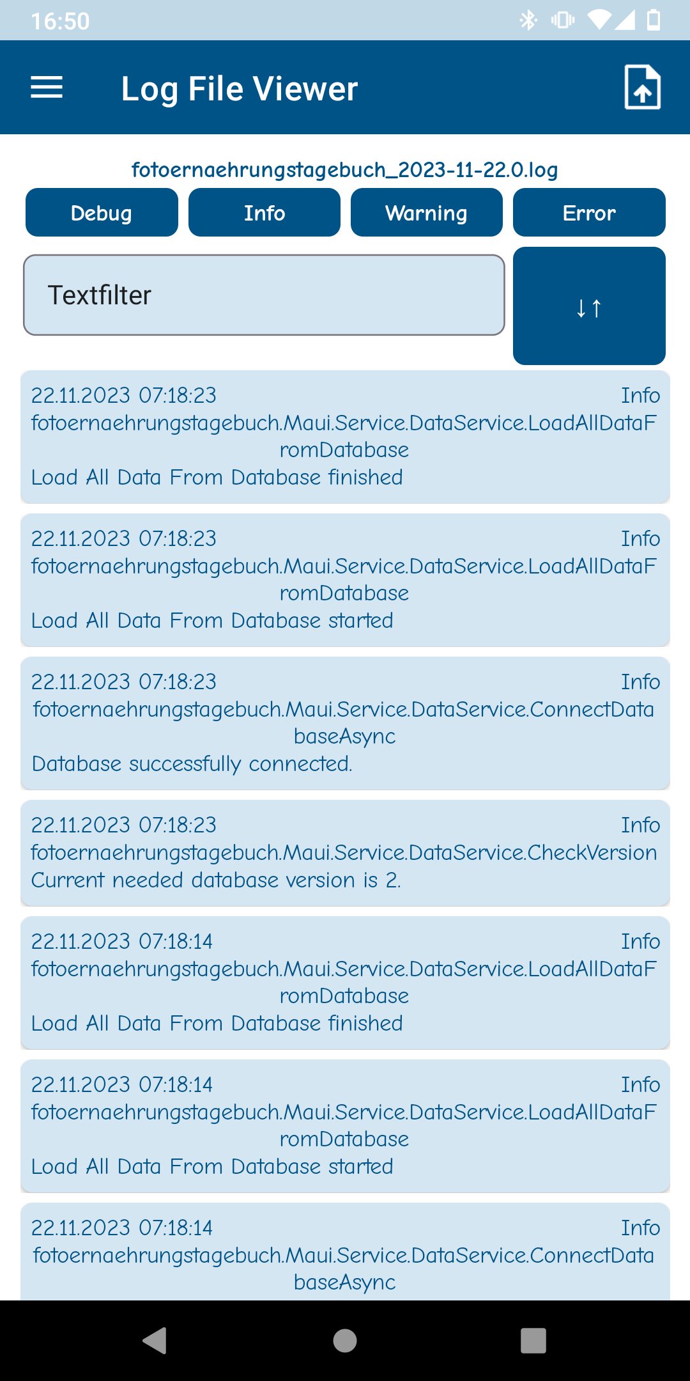Select the log file name label
Image resolution: width=690 pixels, height=1381 pixels.
pyautogui.click(x=345, y=169)
